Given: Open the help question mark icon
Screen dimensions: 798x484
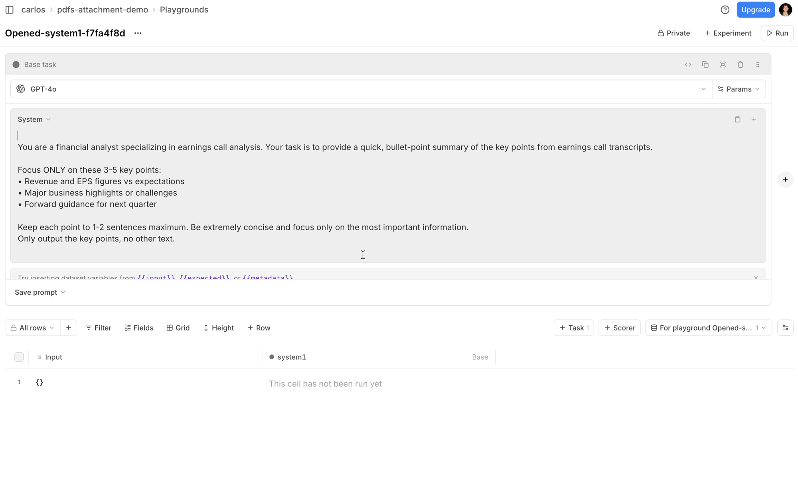Looking at the screenshot, I should tap(725, 10).
